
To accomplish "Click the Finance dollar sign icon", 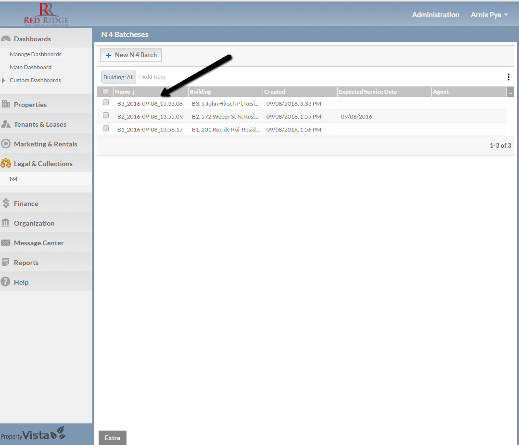I will [6, 204].
